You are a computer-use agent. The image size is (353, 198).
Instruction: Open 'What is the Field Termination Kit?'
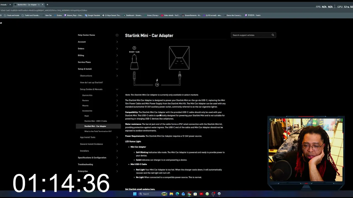coord(98,131)
